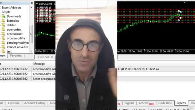Image resolution: width=195 pixels, height=110 pixels.
Task: Click 'sl: 1.34295 tp: 1.33755 ok' log text
Action: (x=144, y=69)
